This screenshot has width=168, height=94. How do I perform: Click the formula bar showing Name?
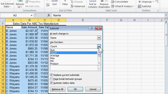tap(108, 15)
